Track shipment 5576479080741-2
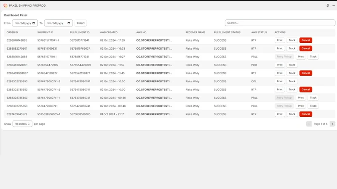This screenshot has width=337, height=189. point(292,89)
